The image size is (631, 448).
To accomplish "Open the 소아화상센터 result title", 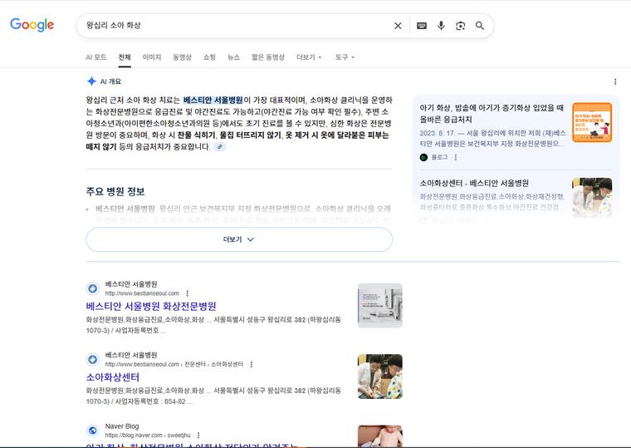I will pos(113,377).
